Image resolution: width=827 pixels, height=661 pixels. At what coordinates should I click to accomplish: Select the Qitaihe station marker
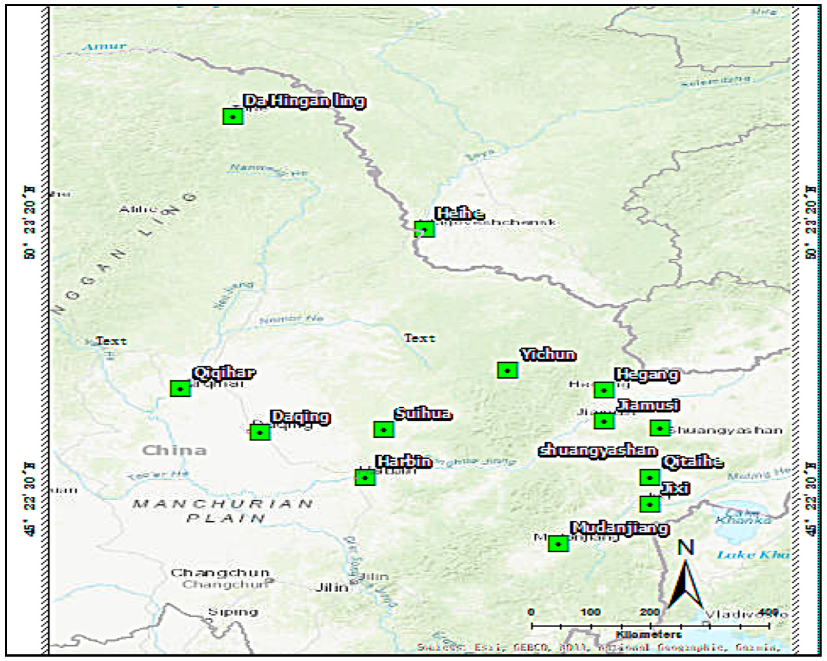pyautogui.click(x=649, y=477)
